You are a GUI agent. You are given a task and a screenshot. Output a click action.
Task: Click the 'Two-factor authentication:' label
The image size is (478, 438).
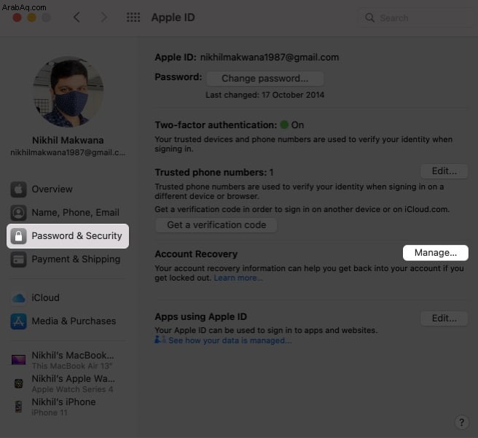click(216, 125)
